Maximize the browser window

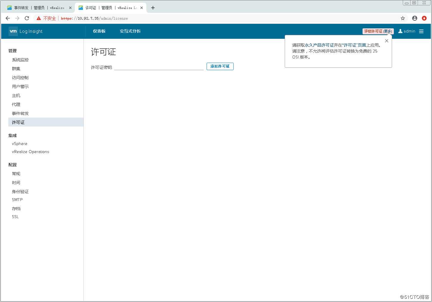(414, 3)
